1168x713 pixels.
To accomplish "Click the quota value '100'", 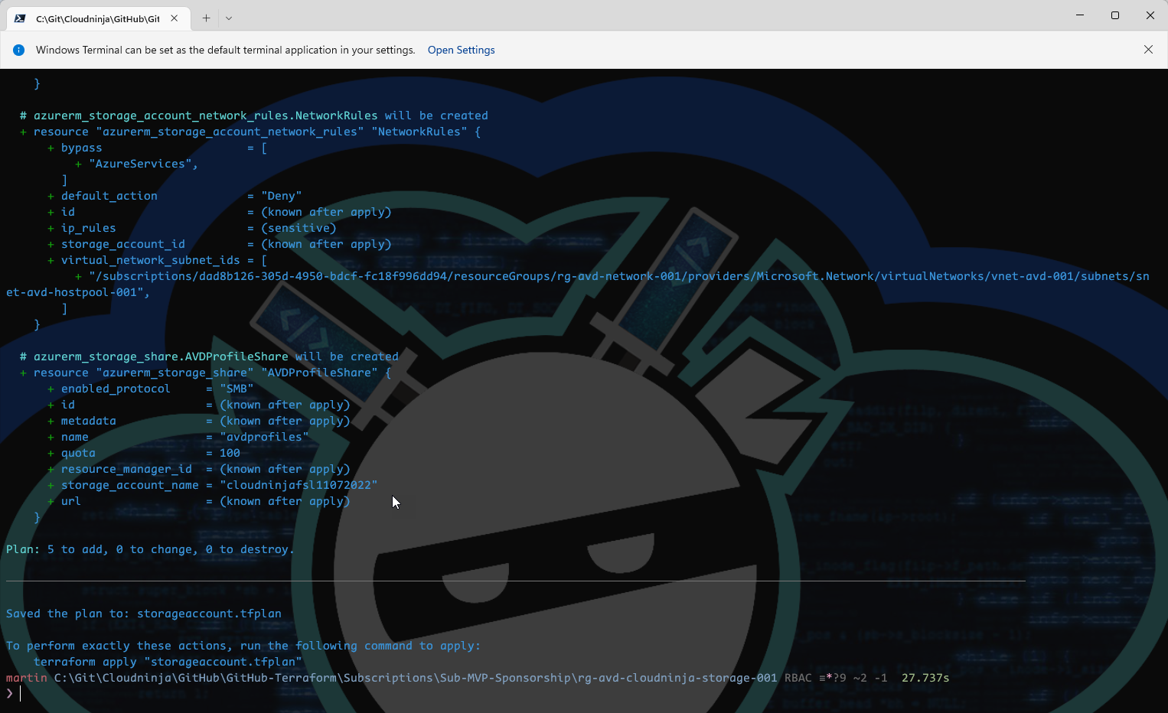I will (x=230, y=453).
